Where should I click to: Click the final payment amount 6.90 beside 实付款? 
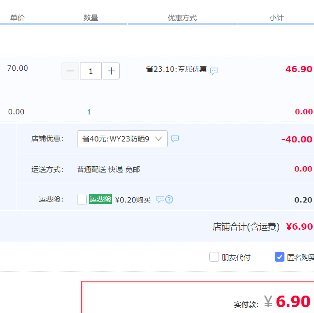click(x=293, y=301)
